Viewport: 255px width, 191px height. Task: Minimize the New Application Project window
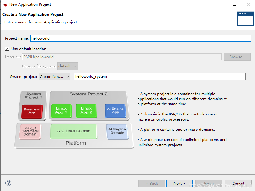221,4
